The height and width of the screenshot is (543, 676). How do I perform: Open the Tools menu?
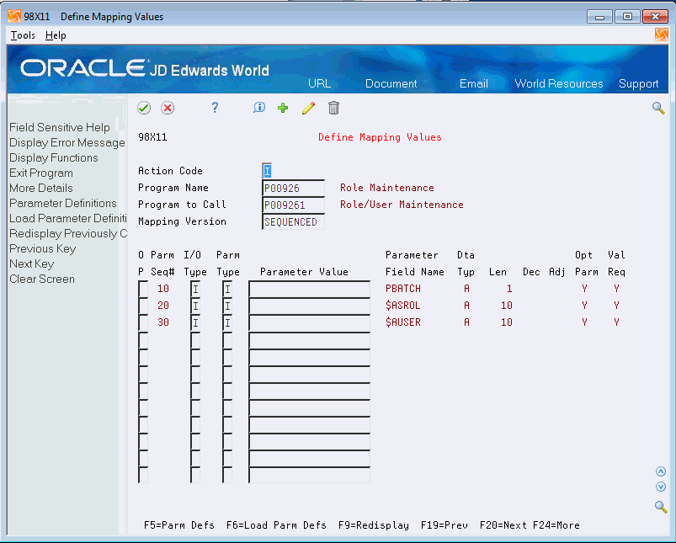tap(22, 35)
